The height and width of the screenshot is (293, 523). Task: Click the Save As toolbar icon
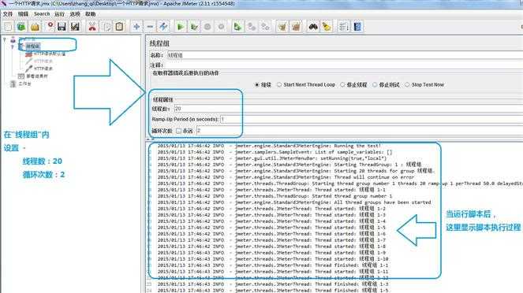pyautogui.click(x=76, y=27)
